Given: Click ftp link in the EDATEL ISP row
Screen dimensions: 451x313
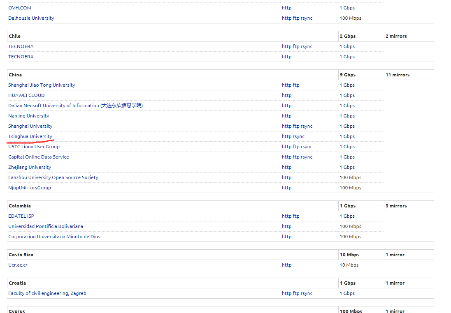Looking at the screenshot, I should 296,216.
